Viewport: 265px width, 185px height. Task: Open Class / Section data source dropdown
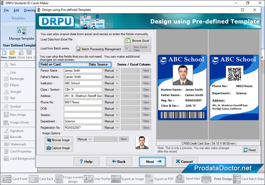click(x=111, y=90)
